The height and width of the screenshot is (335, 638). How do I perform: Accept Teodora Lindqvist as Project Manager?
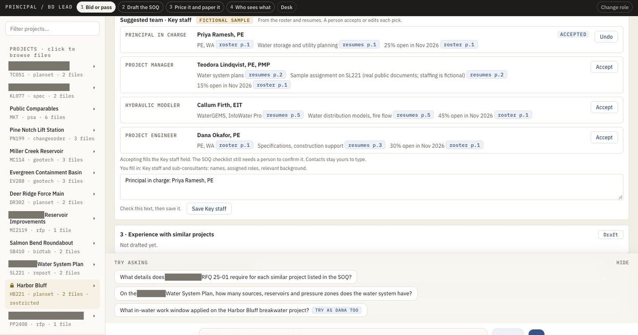point(604,67)
